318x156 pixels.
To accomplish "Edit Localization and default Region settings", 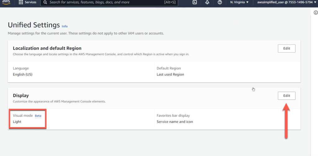I will click(x=286, y=48).
